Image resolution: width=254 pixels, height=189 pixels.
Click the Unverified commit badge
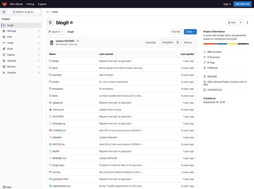click(x=151, y=42)
